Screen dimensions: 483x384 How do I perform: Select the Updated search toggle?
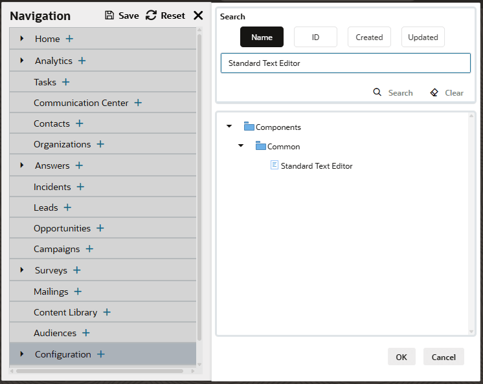[x=423, y=37]
